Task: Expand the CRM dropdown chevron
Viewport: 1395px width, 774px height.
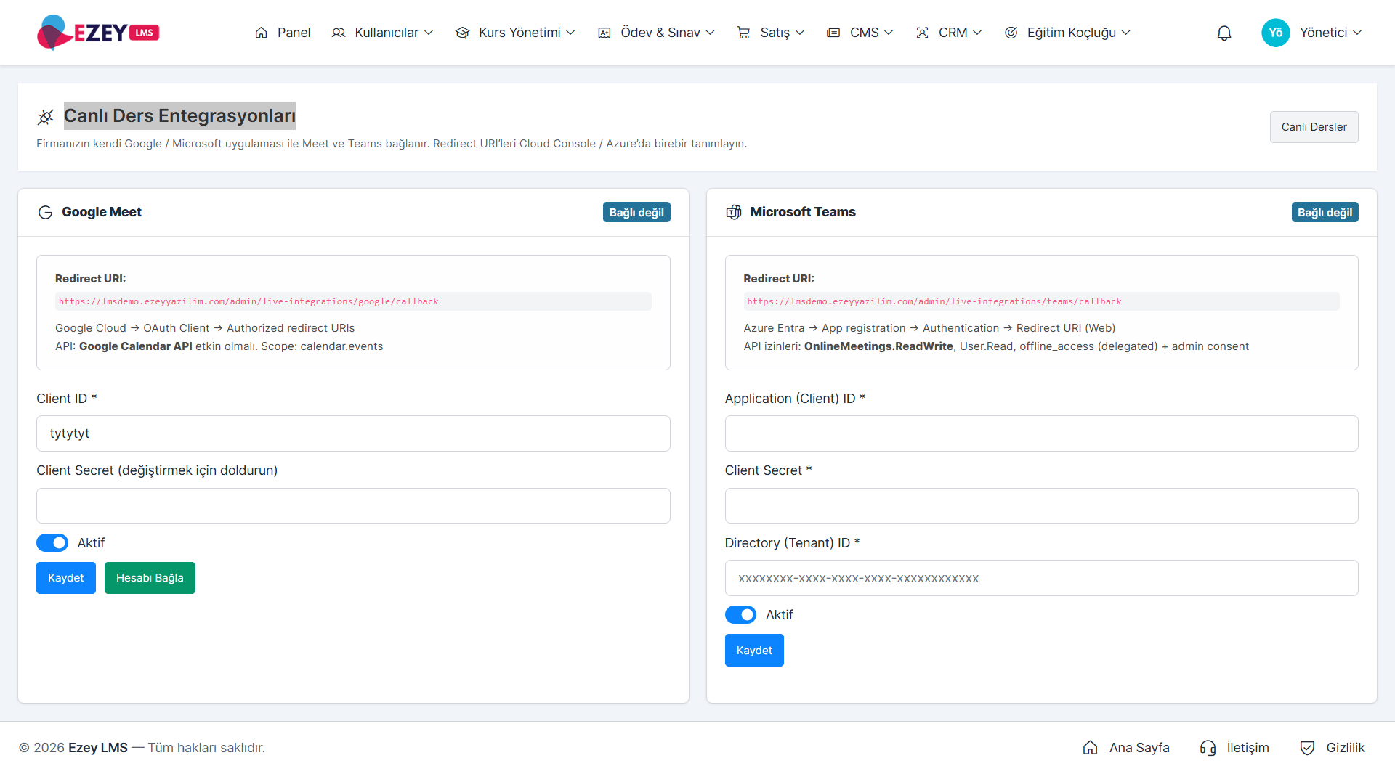Action: tap(977, 33)
